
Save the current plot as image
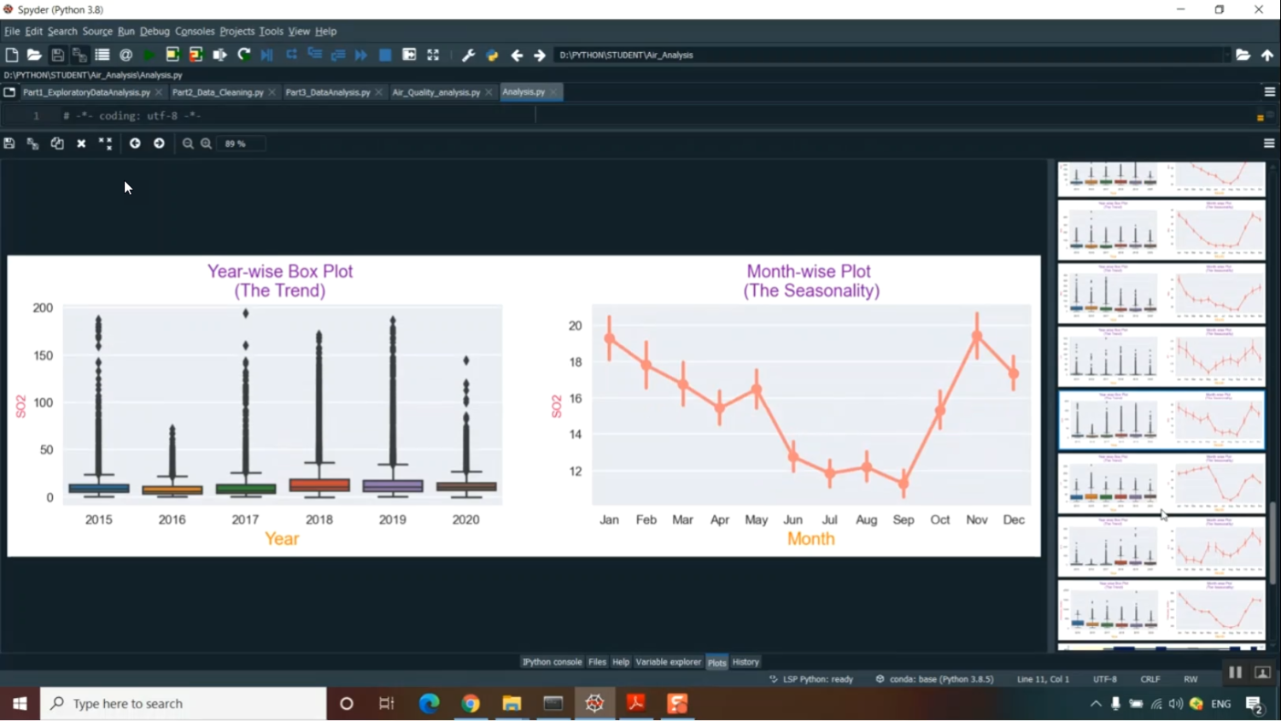[9, 144]
